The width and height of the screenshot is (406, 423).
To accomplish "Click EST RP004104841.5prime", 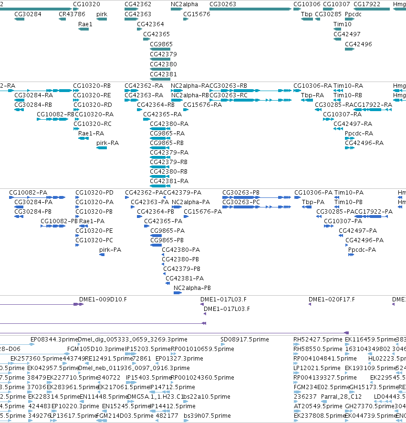I will [x=325, y=359].
